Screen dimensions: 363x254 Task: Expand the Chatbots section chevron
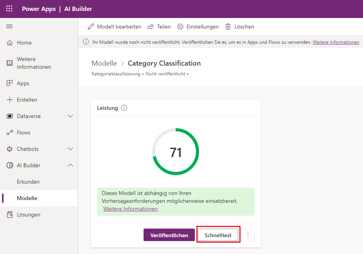click(x=70, y=149)
